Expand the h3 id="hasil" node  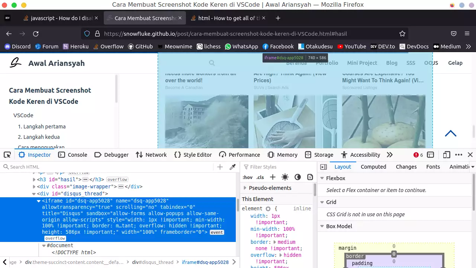coord(34,179)
